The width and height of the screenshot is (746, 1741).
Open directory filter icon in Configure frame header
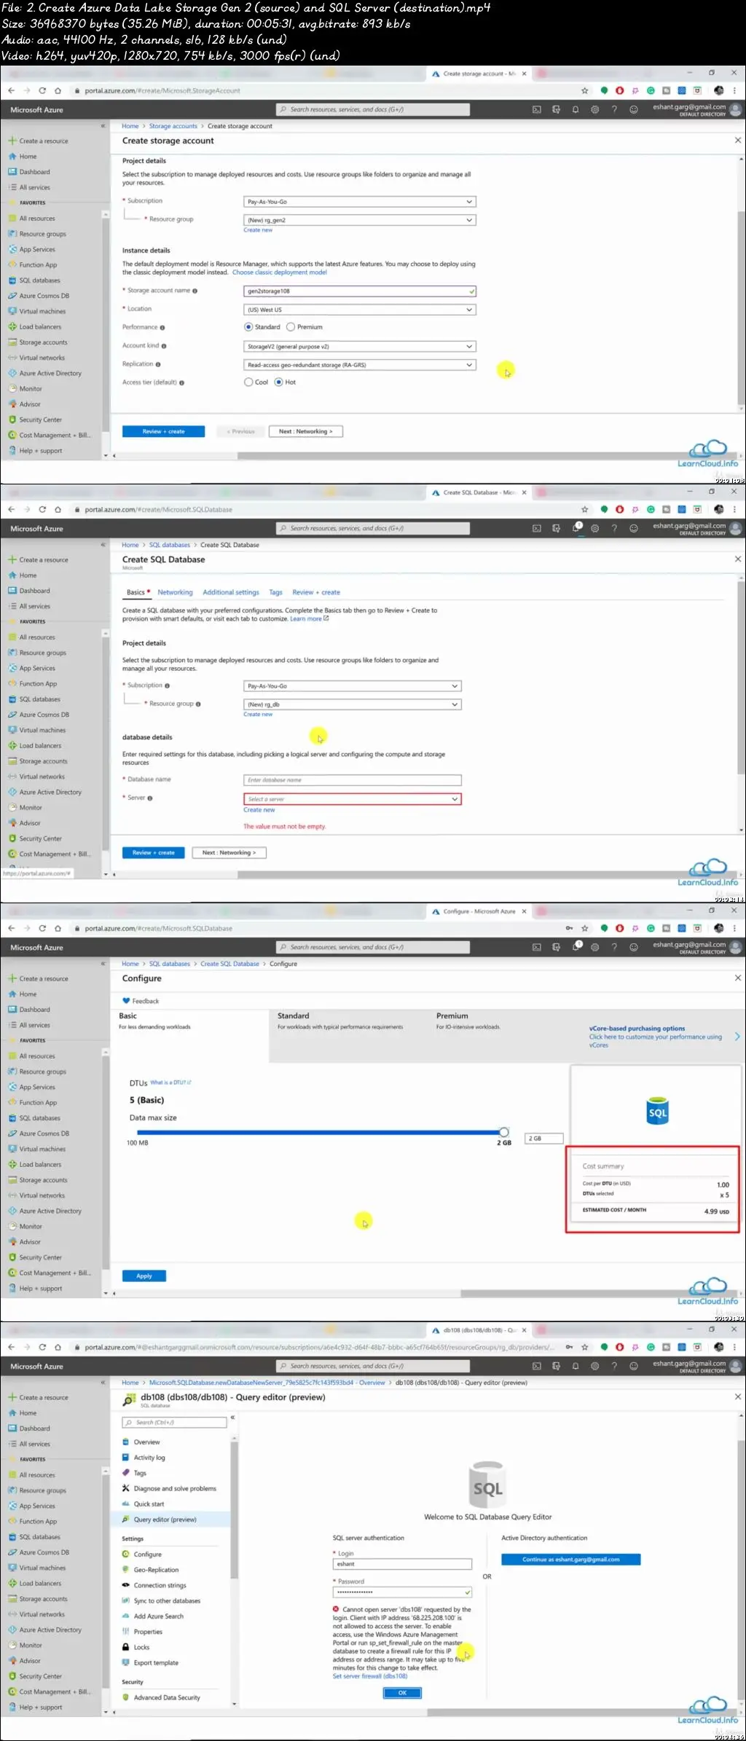click(556, 948)
